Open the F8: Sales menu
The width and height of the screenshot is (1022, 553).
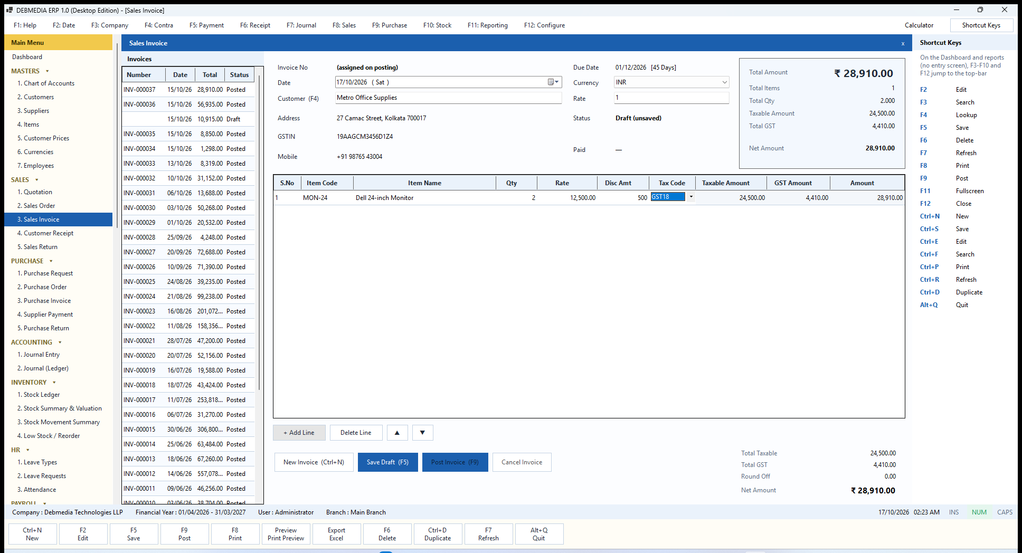(344, 25)
